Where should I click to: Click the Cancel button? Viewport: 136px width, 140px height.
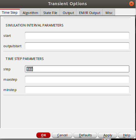click(62, 135)
